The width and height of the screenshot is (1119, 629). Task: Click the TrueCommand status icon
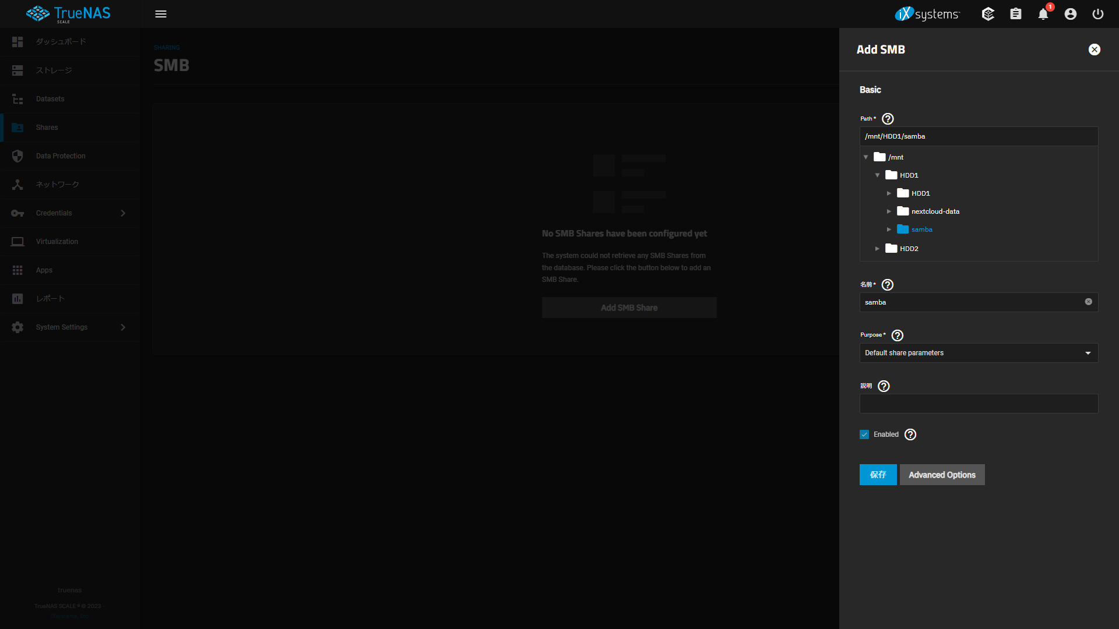pos(988,14)
